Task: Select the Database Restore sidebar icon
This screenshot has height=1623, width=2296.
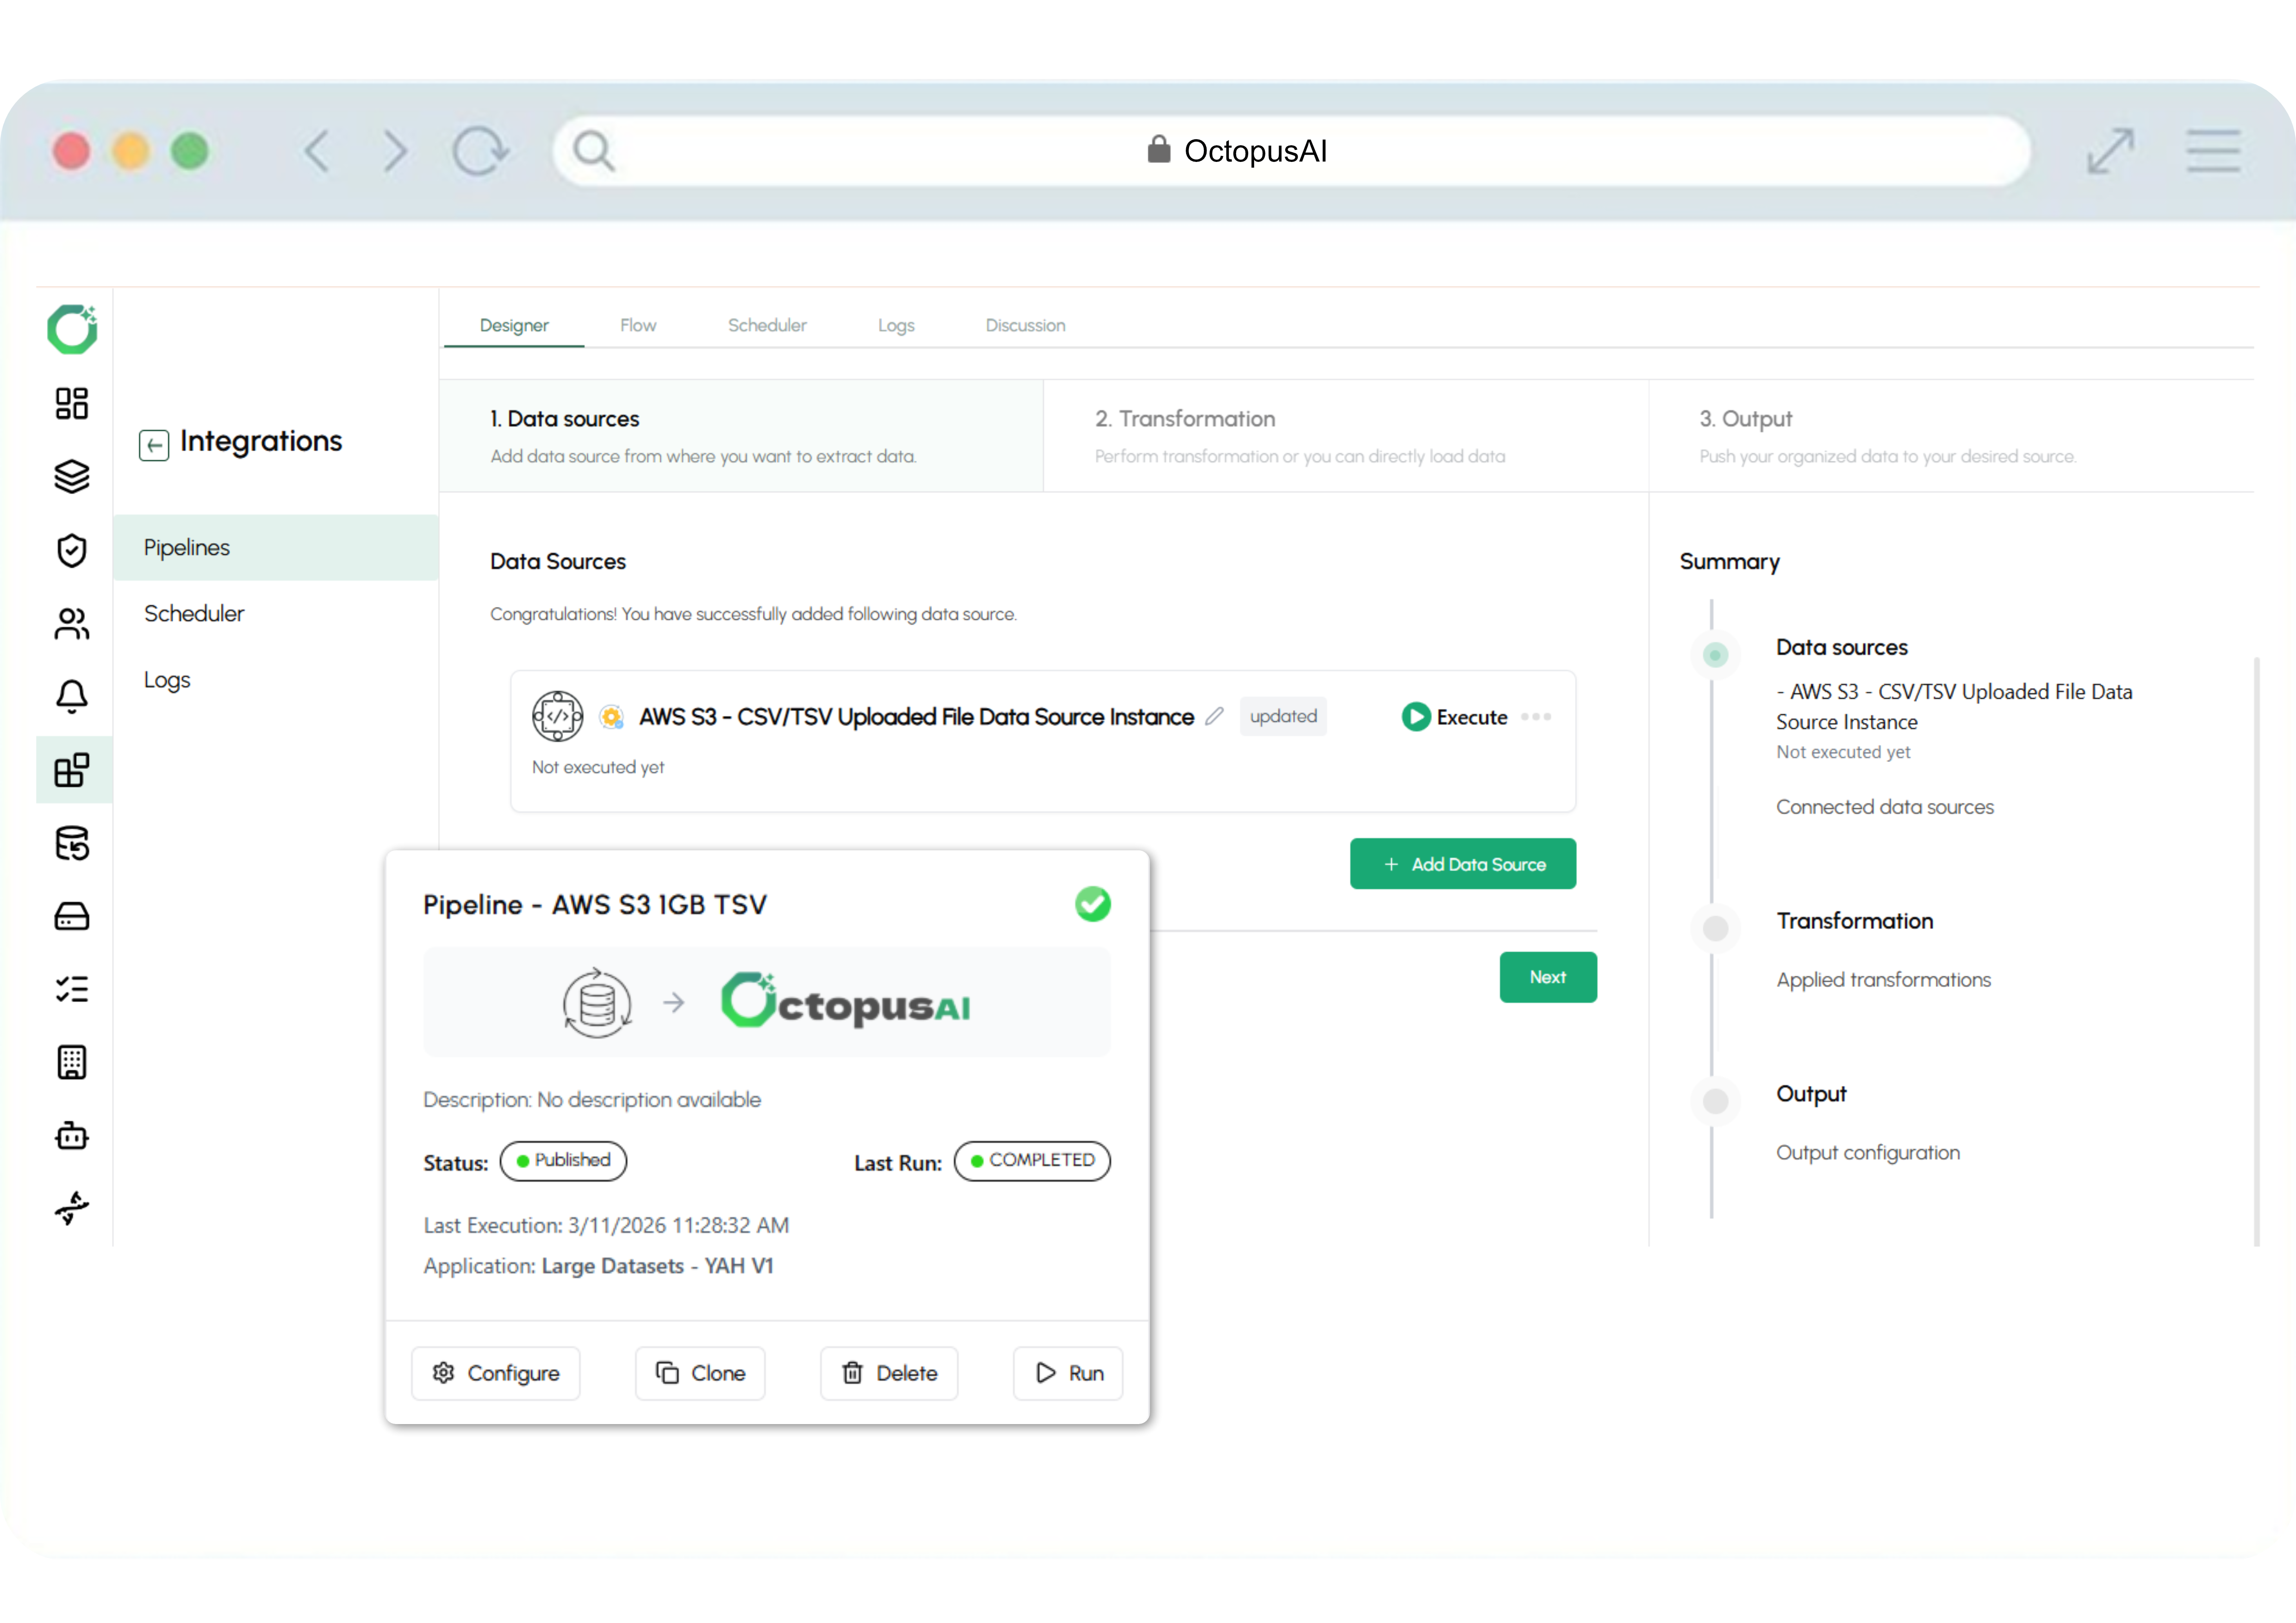Action: click(72, 843)
